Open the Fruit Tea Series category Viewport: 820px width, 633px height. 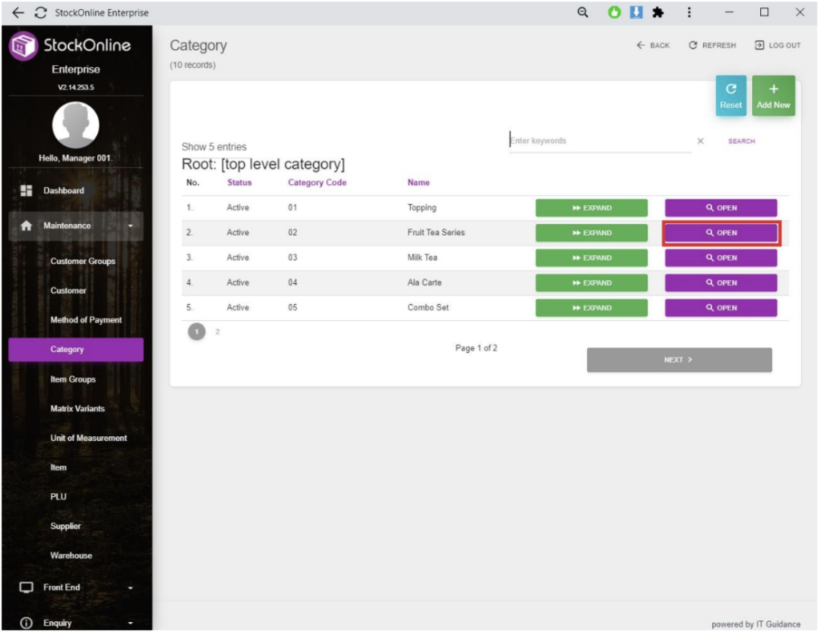[721, 233]
